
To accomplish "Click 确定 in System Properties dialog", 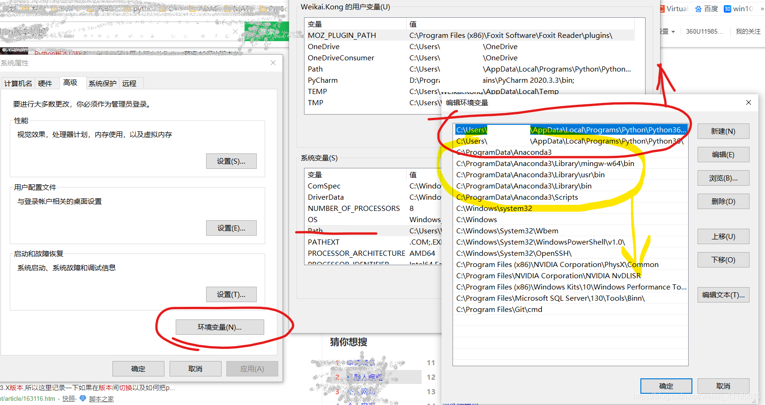I will [138, 369].
